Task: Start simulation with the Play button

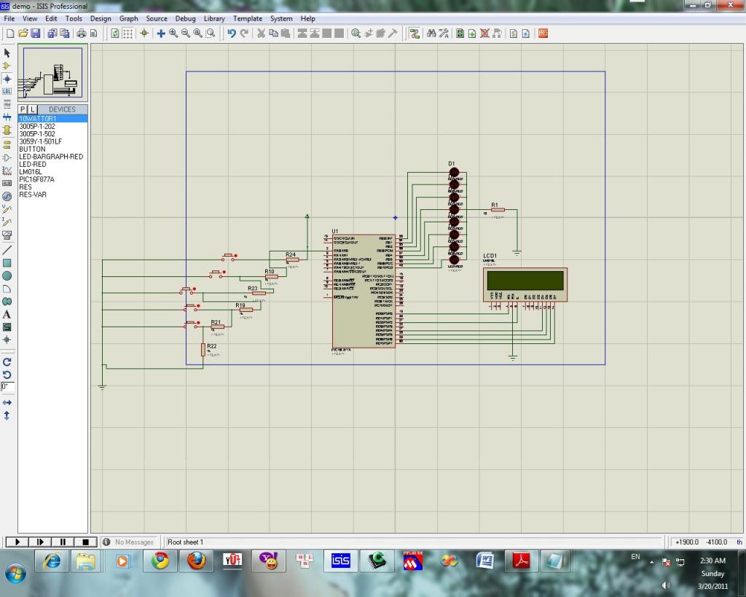Action: pyautogui.click(x=16, y=542)
